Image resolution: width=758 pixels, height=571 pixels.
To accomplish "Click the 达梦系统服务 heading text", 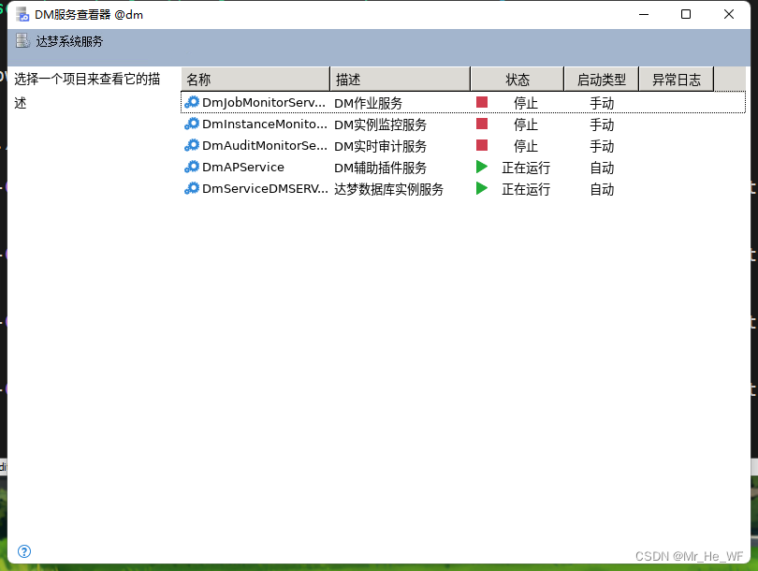I will tap(69, 41).
